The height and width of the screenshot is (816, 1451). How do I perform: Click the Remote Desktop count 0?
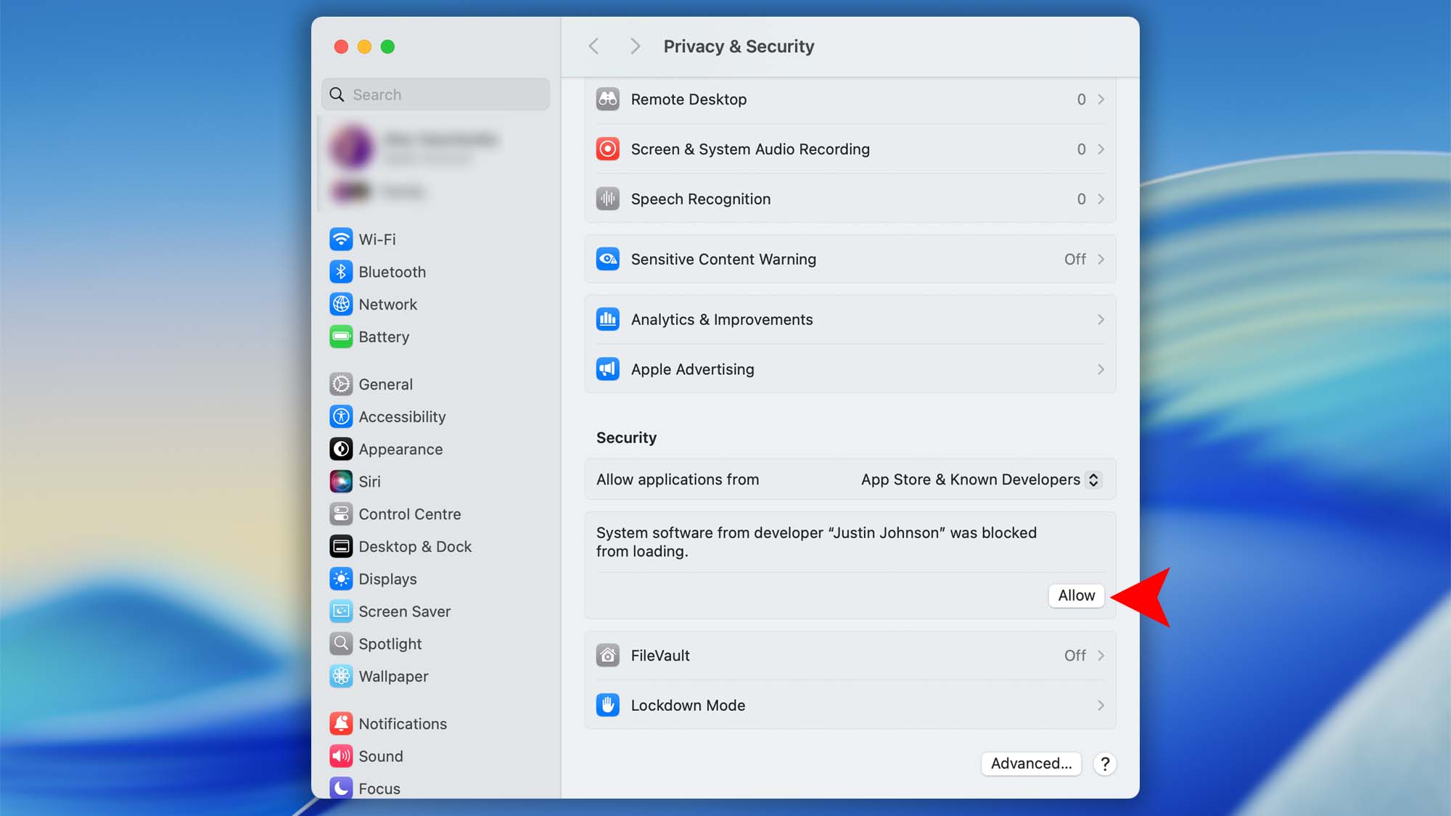(x=1081, y=99)
